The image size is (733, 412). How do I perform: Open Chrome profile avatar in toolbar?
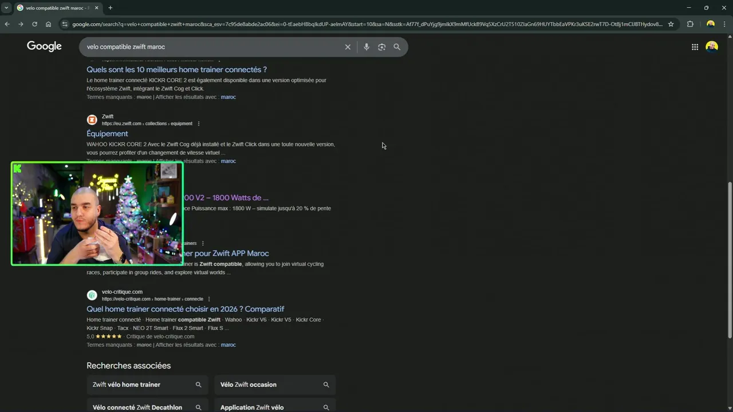click(711, 24)
